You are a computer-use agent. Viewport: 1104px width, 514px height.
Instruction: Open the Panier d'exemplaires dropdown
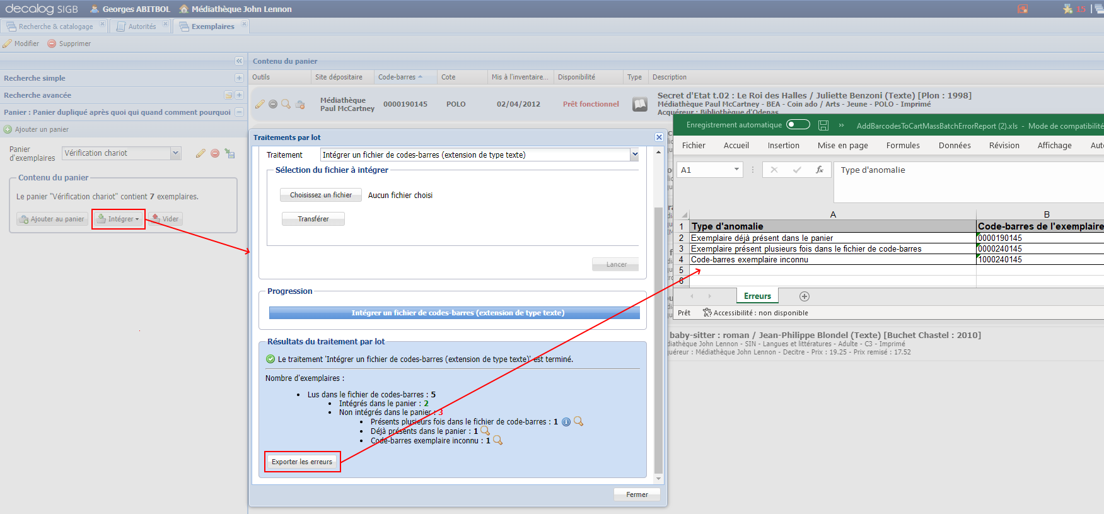coord(176,153)
